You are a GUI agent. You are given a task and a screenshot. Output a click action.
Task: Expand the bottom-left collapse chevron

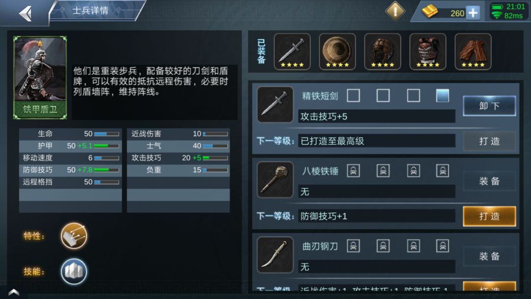click(x=14, y=292)
